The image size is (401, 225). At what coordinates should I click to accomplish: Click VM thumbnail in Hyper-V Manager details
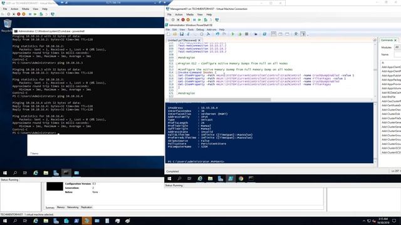55,186
